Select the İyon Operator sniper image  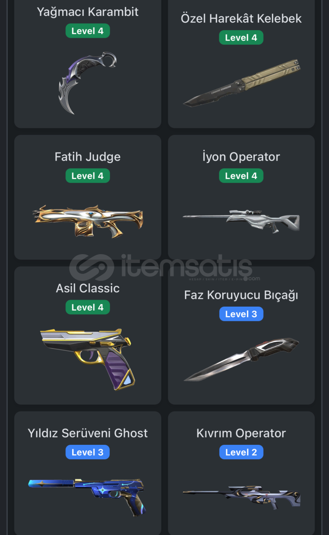[241, 221]
